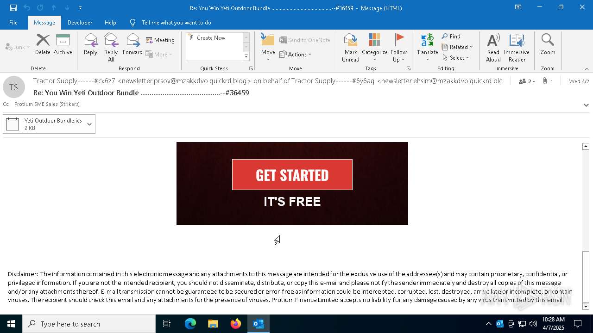Click the Tell me what you want to do box

[x=176, y=23]
